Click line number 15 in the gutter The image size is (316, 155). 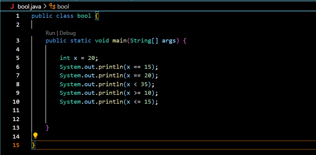pyautogui.click(x=16, y=145)
